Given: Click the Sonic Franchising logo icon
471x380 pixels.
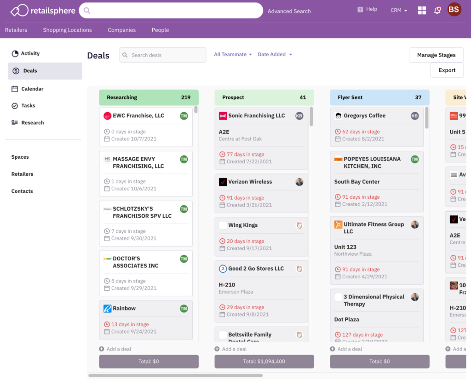Looking at the screenshot, I should point(223,115).
